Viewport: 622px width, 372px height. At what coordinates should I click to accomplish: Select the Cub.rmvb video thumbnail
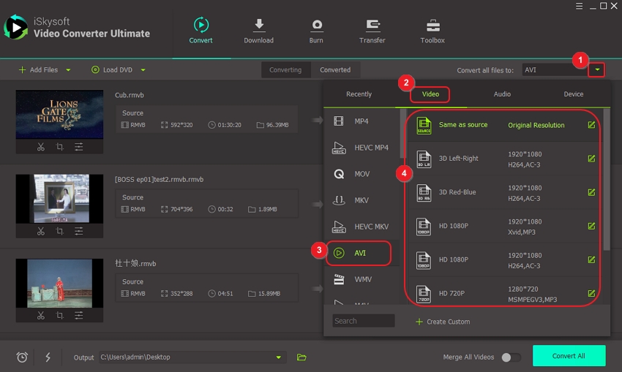[59, 114]
